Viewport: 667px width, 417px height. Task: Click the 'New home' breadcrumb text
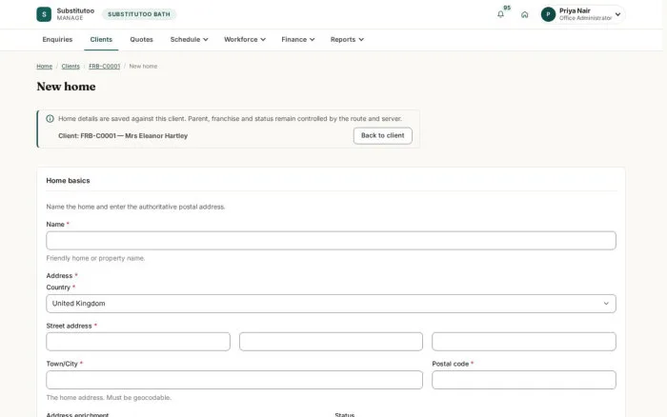coord(143,67)
